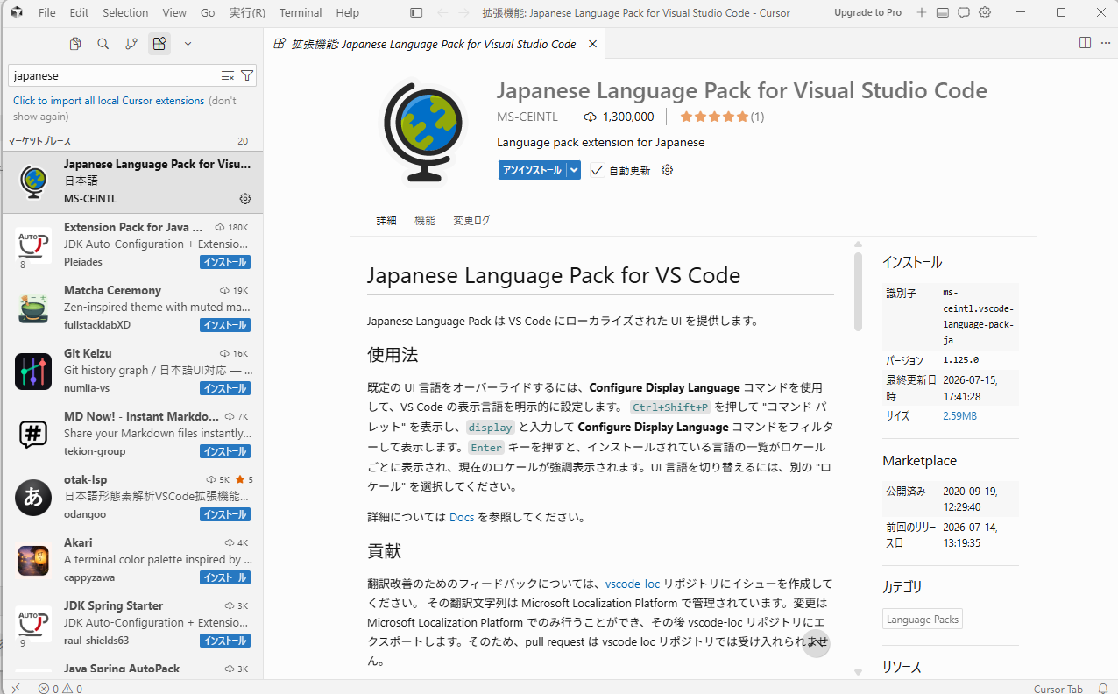Install Extension Pack for Java
1118x694 pixels.
click(225, 262)
